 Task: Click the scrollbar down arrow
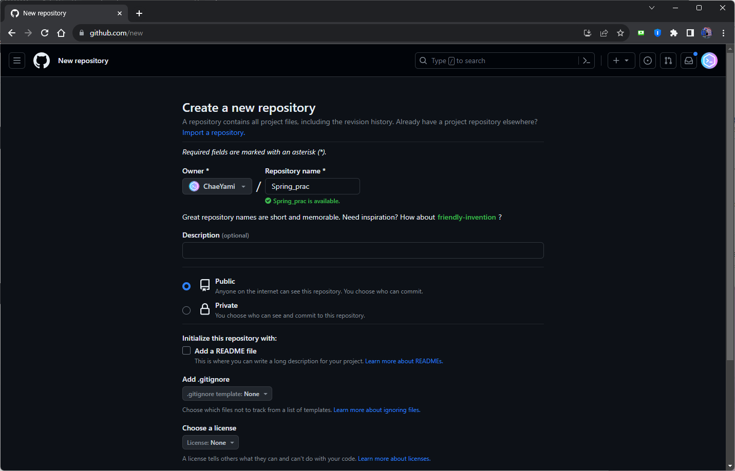(x=730, y=466)
